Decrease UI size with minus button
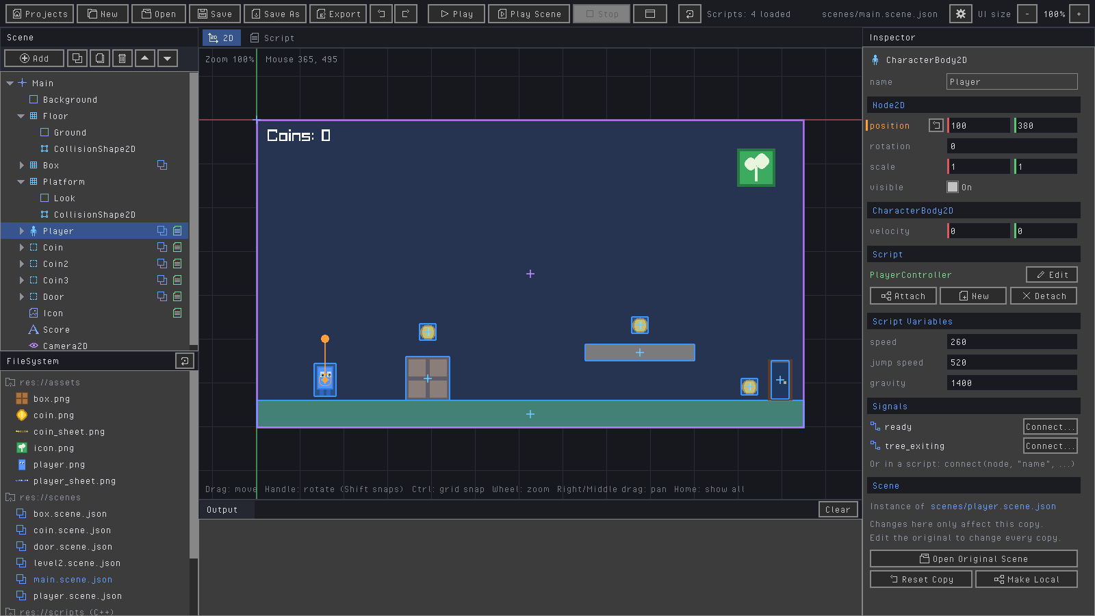The height and width of the screenshot is (616, 1095). click(1027, 14)
